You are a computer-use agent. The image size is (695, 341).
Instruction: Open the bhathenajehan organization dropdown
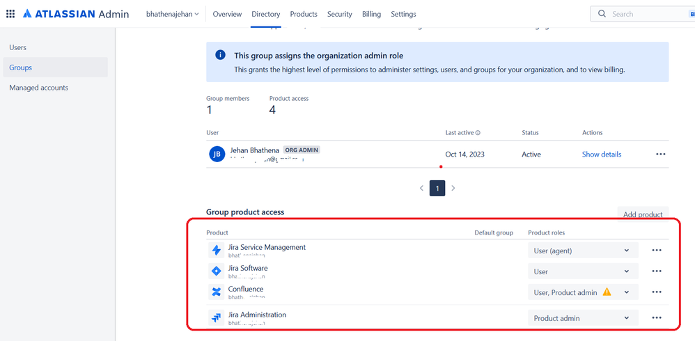pyautogui.click(x=173, y=14)
